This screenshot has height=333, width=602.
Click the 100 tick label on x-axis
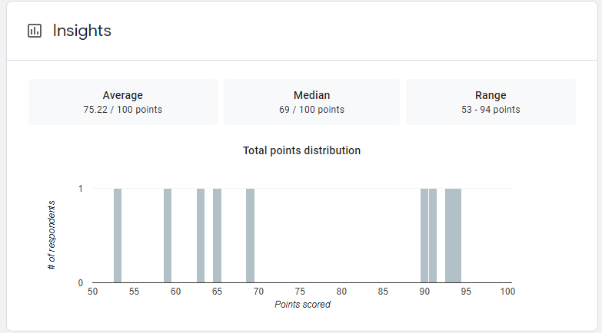(x=507, y=292)
